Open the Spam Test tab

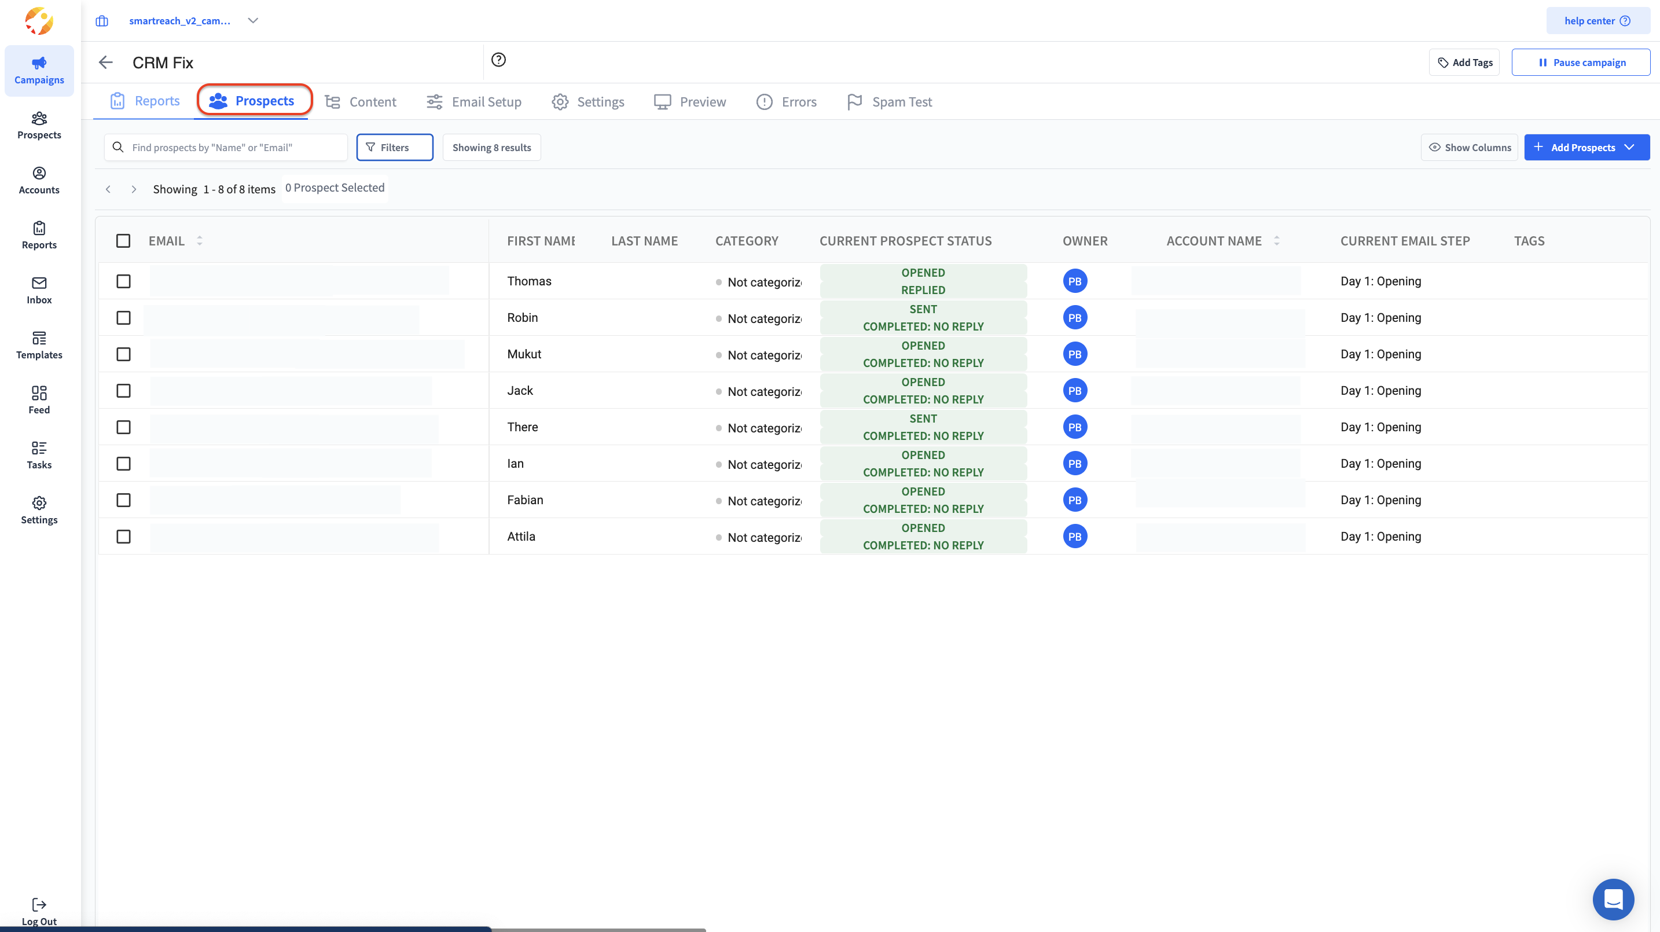coord(889,102)
